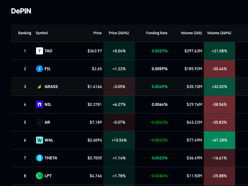Viewport: 248px width, 186px height.
Task: Click the WAL token icon
Action: [40, 140]
